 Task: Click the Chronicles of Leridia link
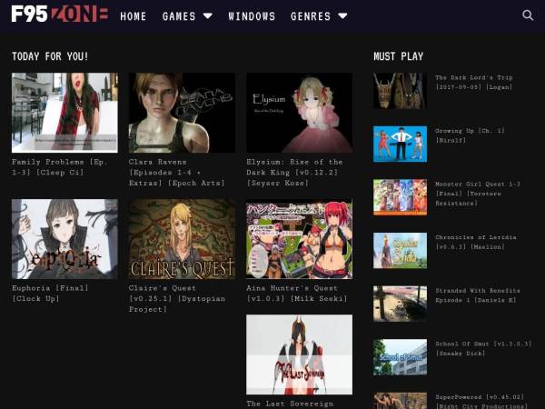476,242
